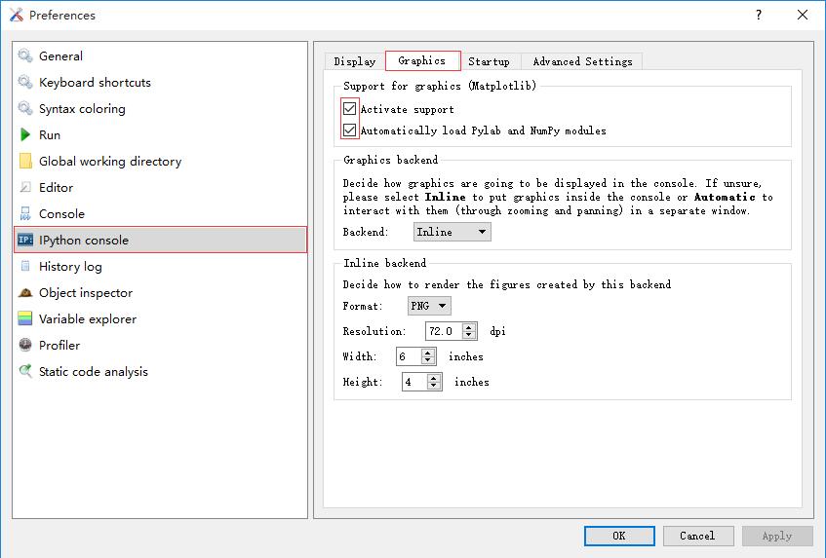Switch to the Startup tab

pos(489,61)
